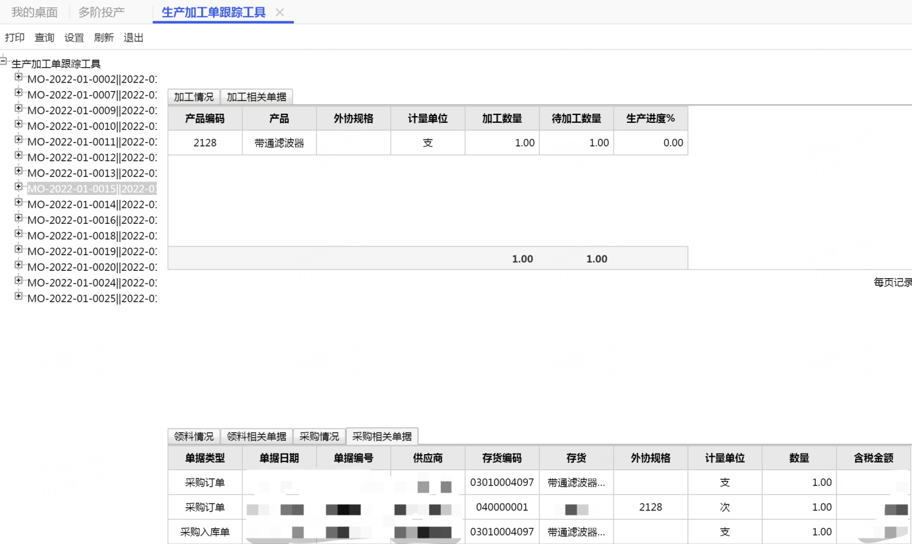Expand the MO-2022-01-0014 tree node

(x=18, y=202)
